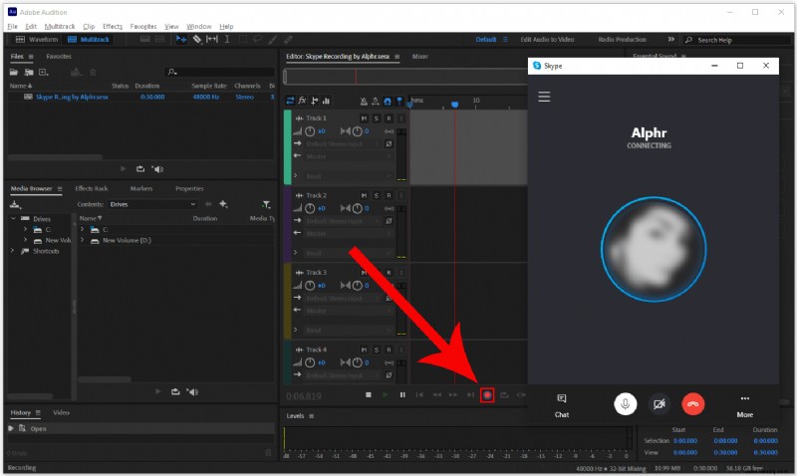797x476 pixels.
Task: Solo Track 1 with S button
Action: (x=377, y=118)
